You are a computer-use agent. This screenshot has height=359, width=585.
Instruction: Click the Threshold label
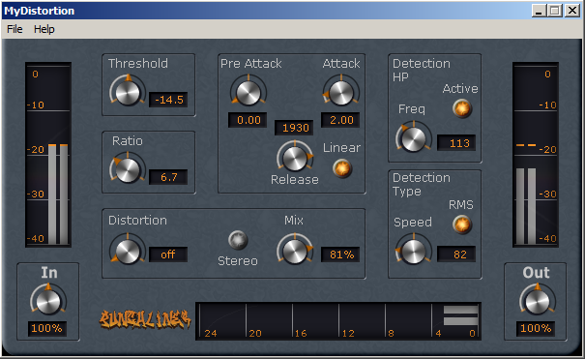click(138, 64)
